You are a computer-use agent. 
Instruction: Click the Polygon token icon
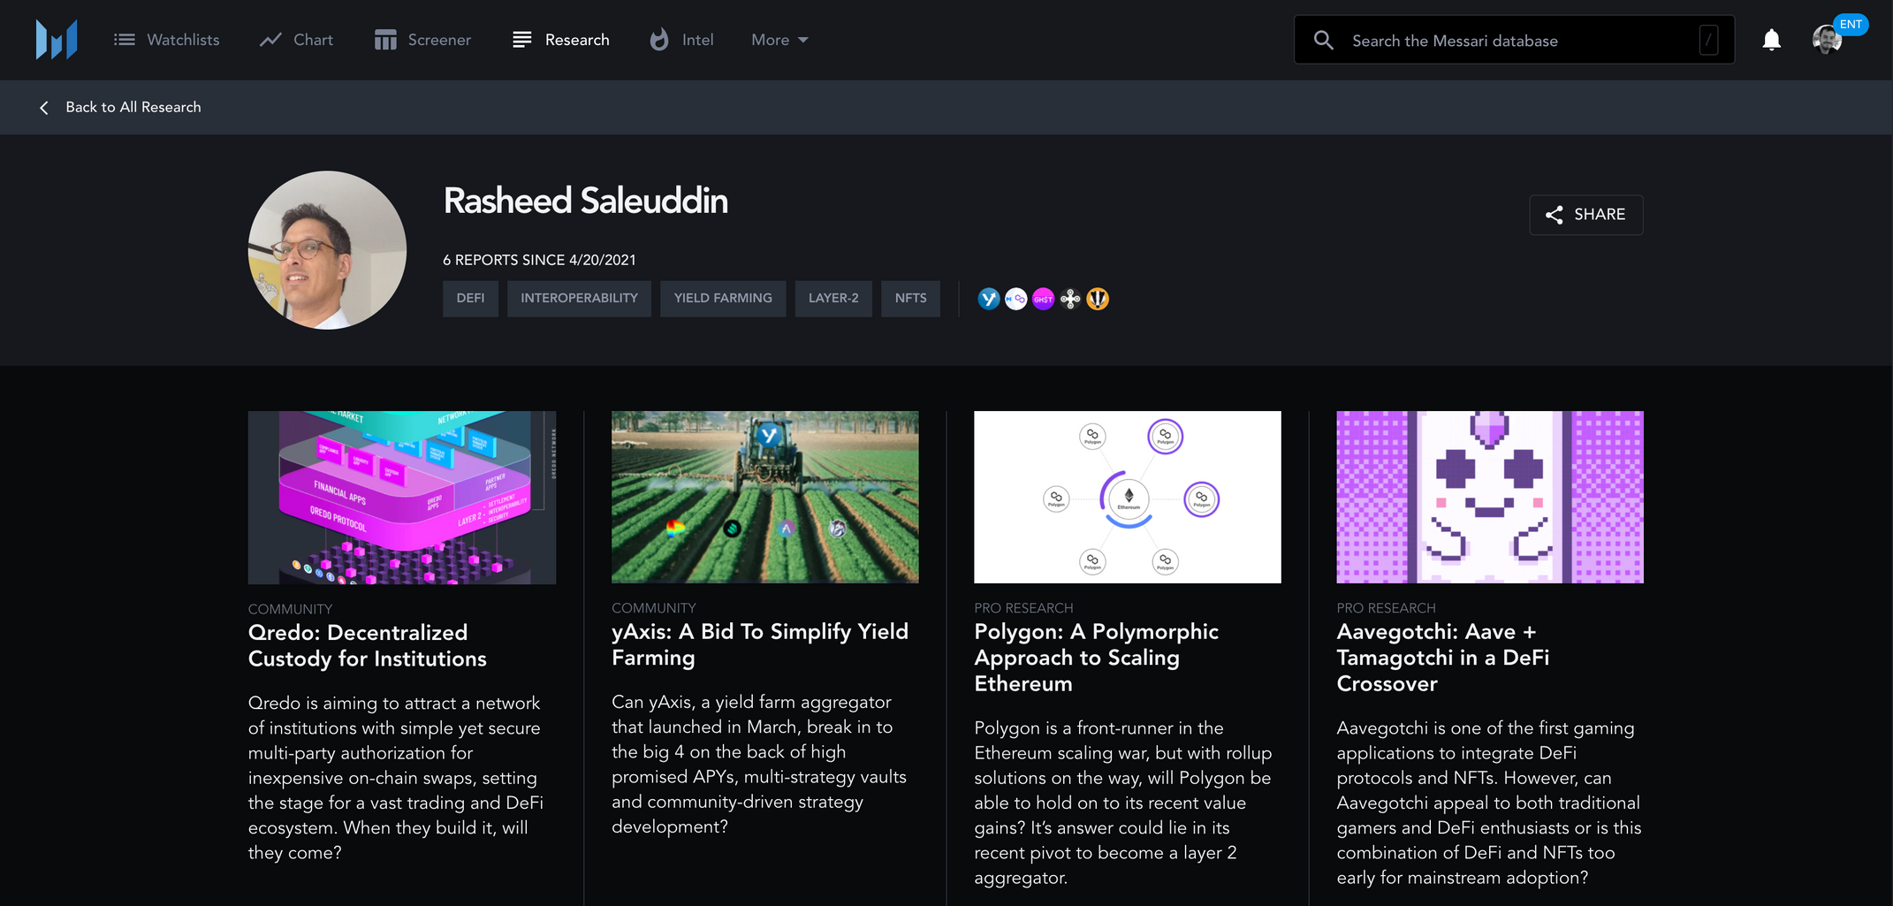(x=1016, y=299)
